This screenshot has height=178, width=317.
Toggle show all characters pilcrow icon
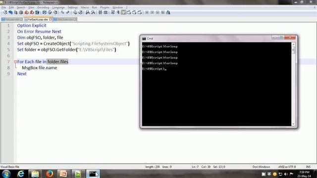(118, 12)
